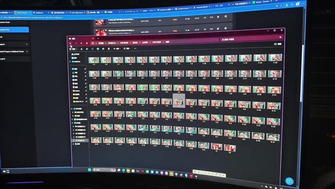Copy the selected file
335x189 pixels.
(x=87, y=49)
